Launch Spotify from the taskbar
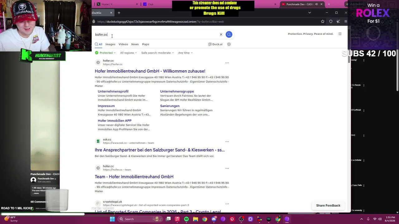Image resolution: width=399 pixels, height=224 pixels. coord(186,219)
